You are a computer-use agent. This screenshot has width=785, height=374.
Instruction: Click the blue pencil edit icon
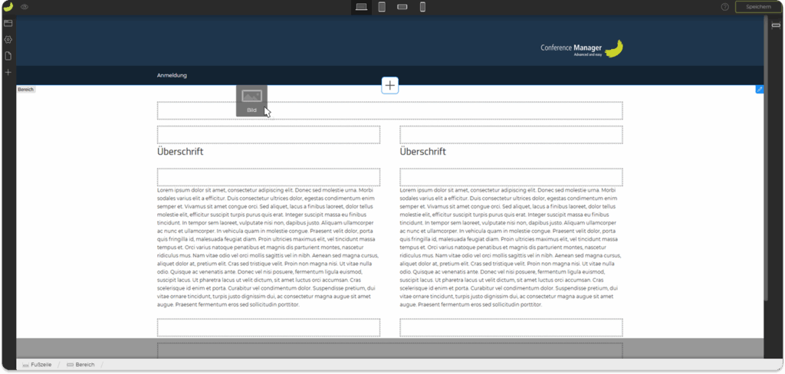(760, 90)
